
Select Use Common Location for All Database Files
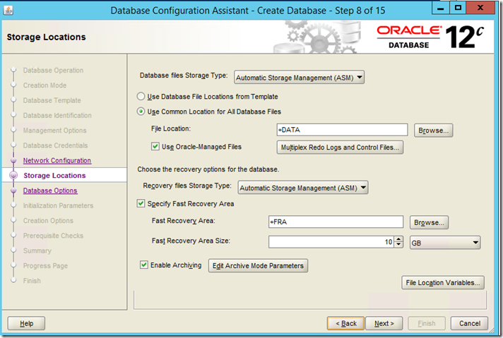click(141, 111)
